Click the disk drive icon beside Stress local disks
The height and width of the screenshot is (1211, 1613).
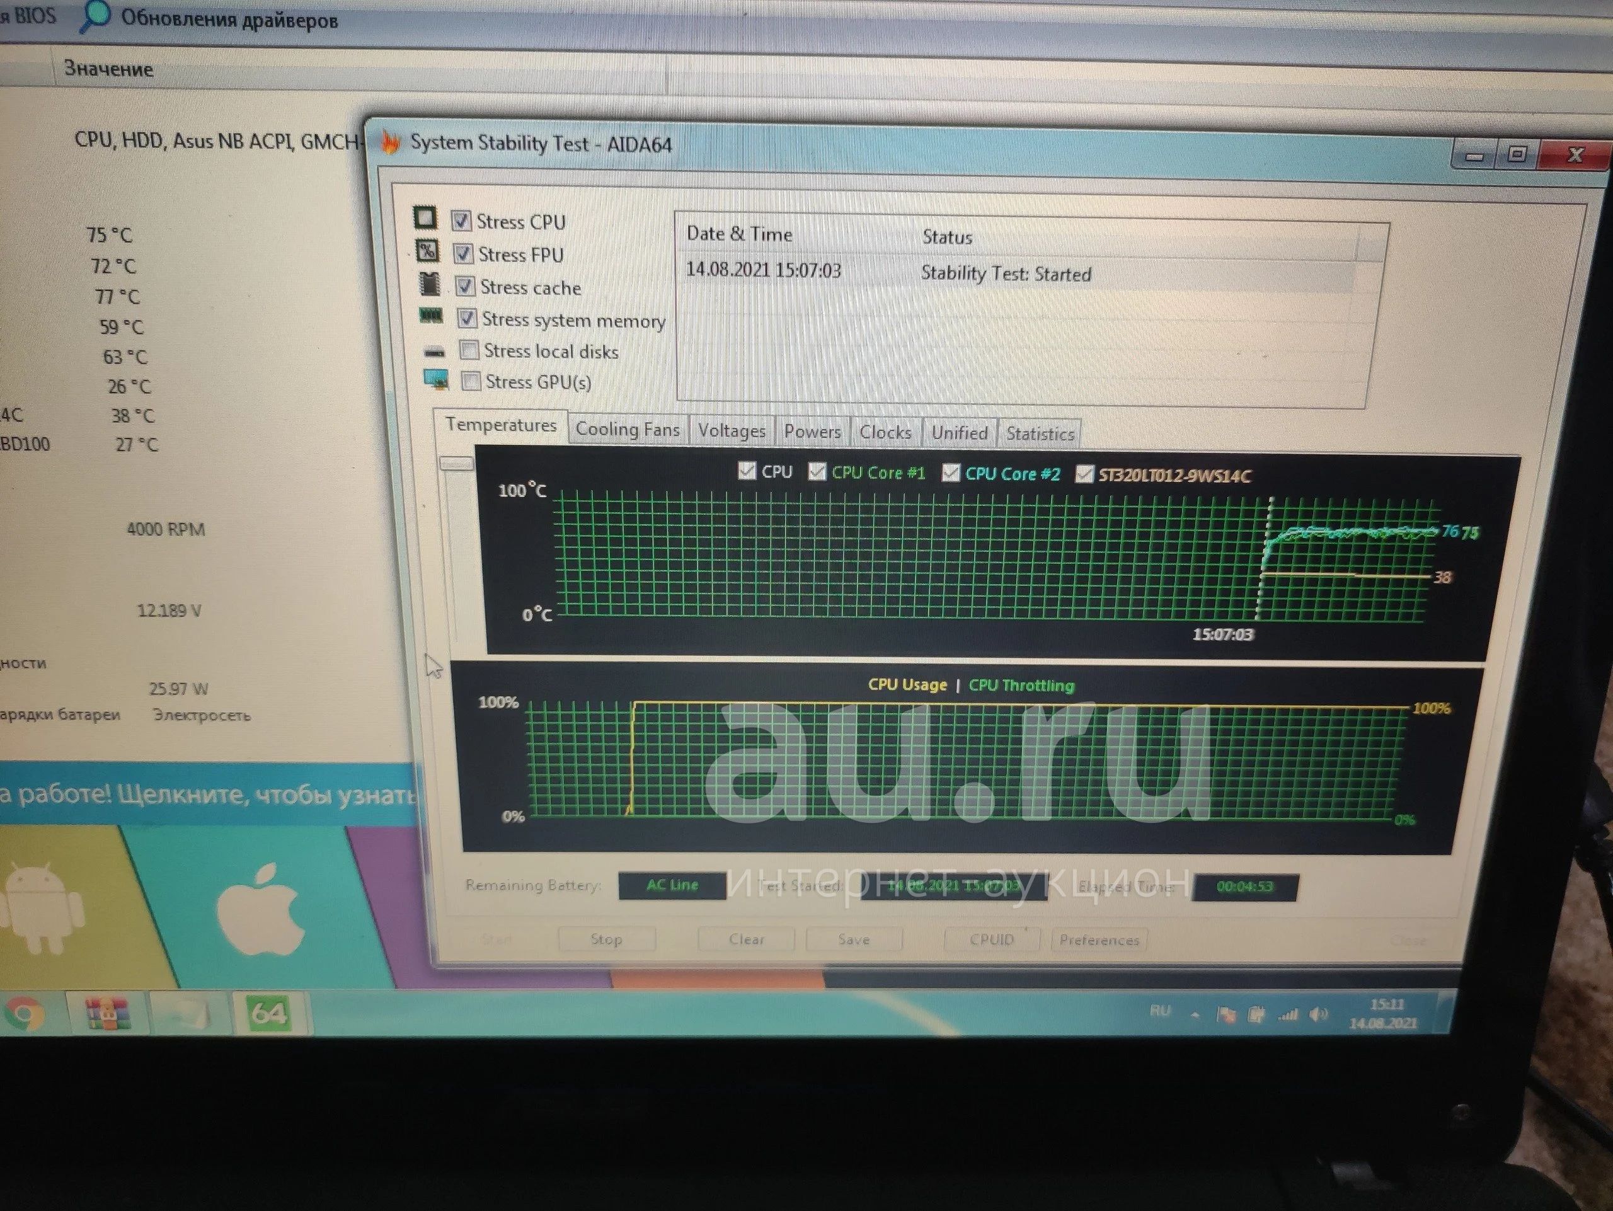coord(435,352)
